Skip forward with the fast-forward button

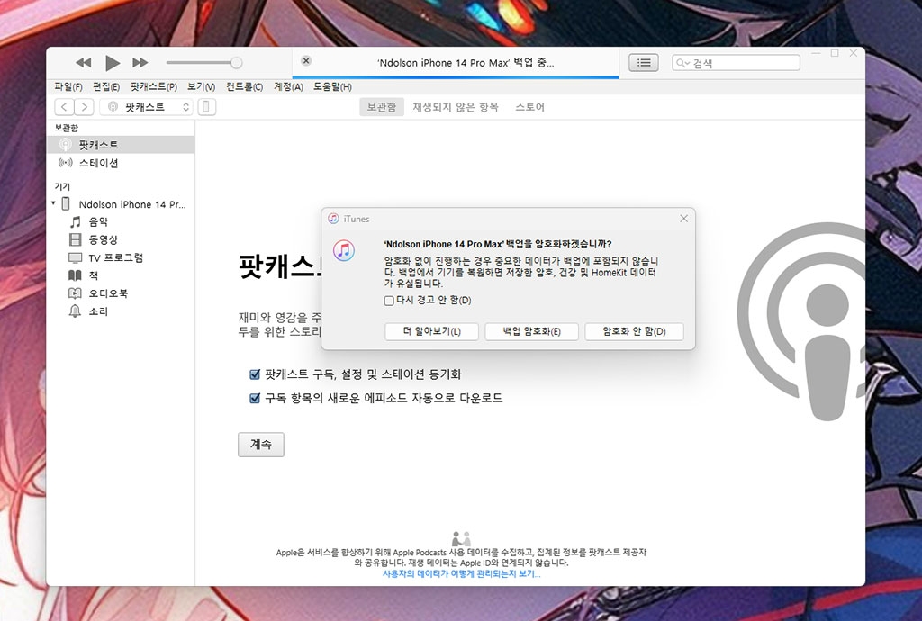pos(140,62)
